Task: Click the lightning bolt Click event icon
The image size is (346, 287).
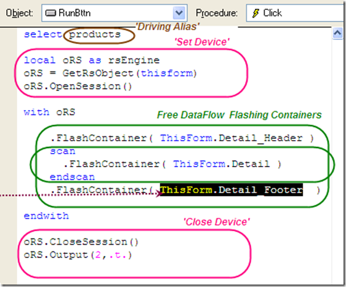Action: pyautogui.click(x=255, y=13)
